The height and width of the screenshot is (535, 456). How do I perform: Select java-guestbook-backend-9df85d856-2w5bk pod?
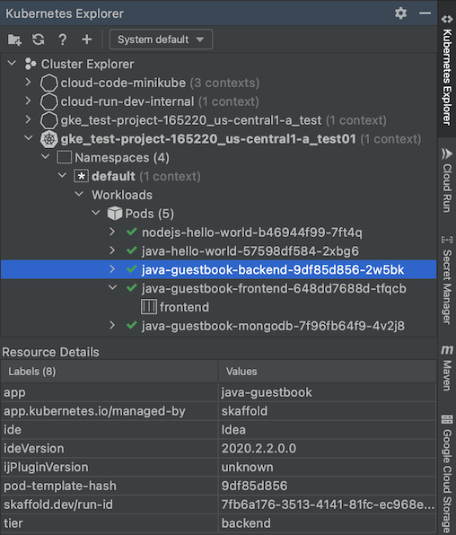273,270
